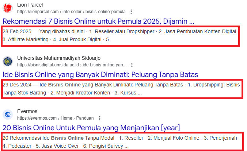The width and height of the screenshot is (247, 151).
Task: Open '20 Bisnis Online Untuk Pemula yang Menjanjikan' result
Action: pyautogui.click(x=91, y=128)
